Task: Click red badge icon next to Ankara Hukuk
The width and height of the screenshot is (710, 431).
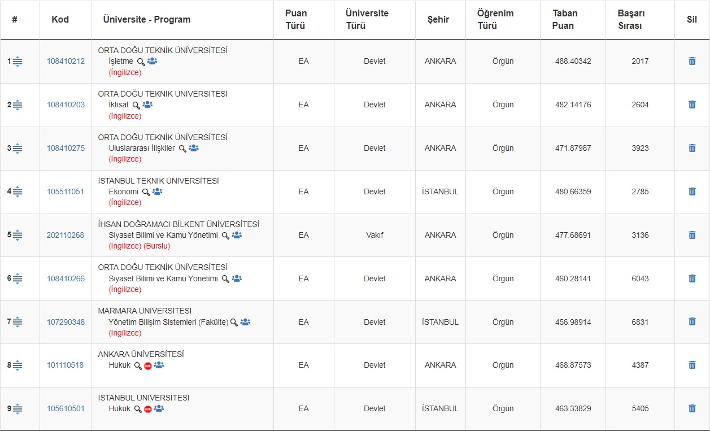Action: click(x=148, y=365)
